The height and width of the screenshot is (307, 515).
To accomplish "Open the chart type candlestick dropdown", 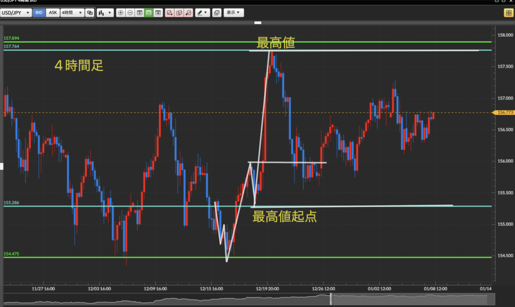I will click(105, 13).
